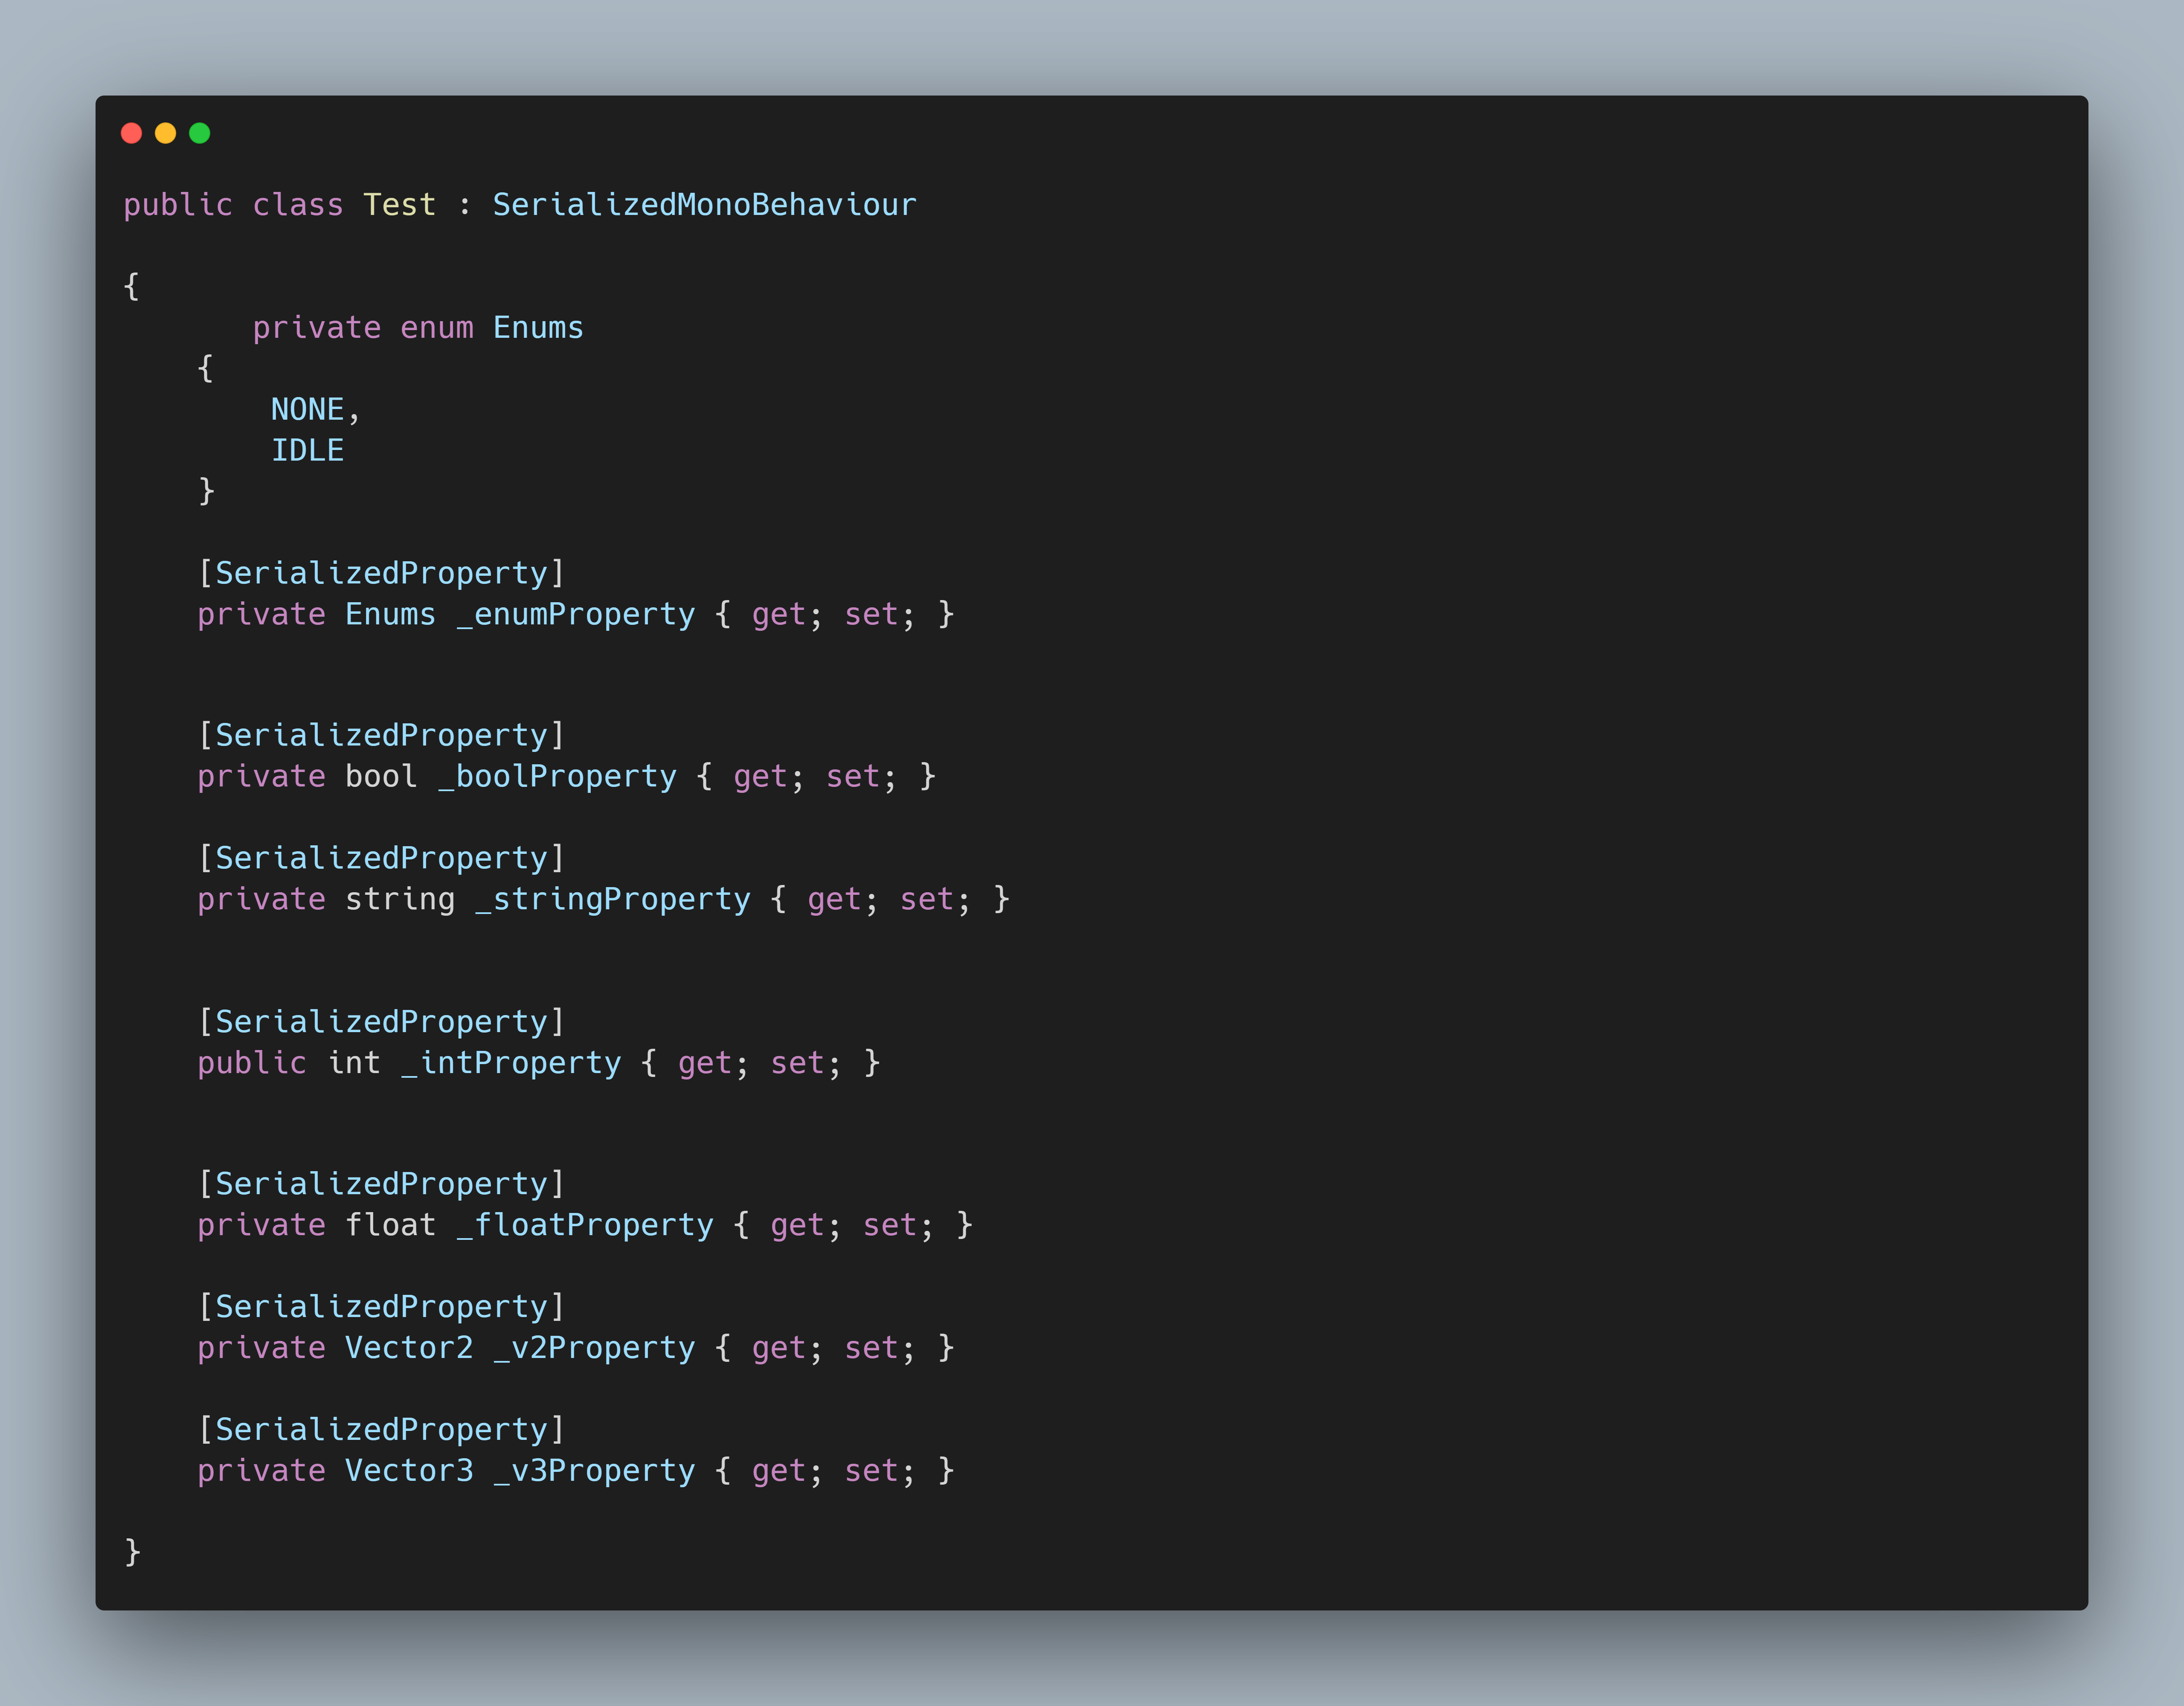The height and width of the screenshot is (1706, 2184).
Task: Click the _enumProperty identifier
Action: tap(576, 614)
